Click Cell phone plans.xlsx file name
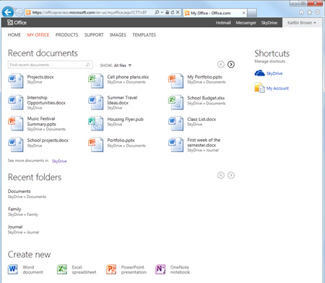This screenshot has width=325, height=283. (128, 77)
